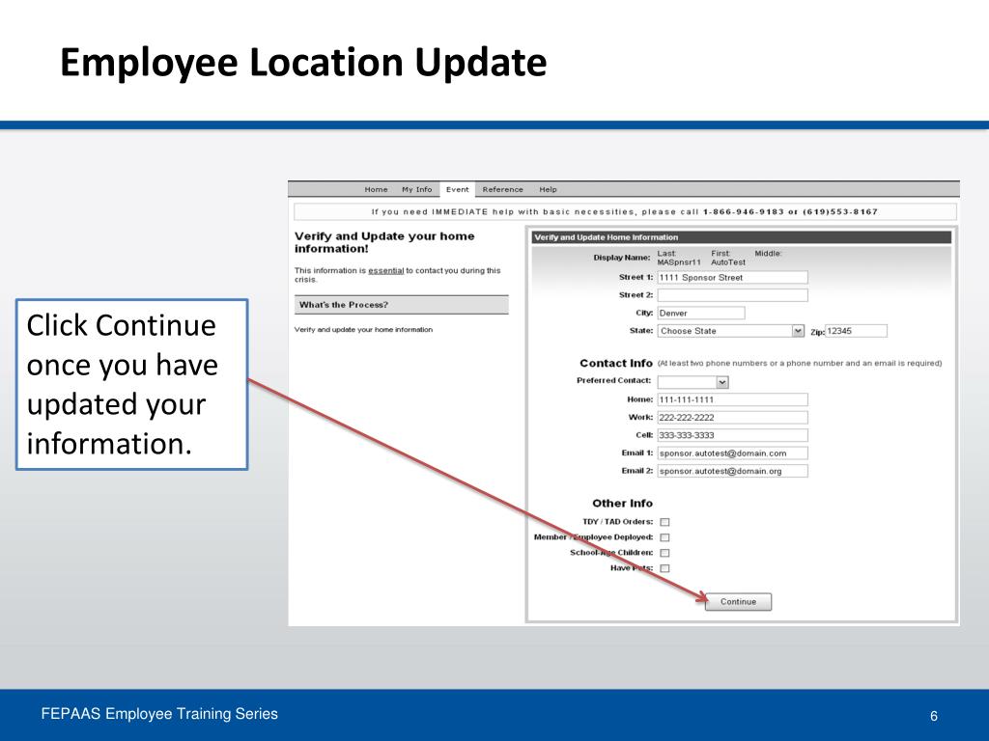Click the Work phone number field
Screen dimensions: 989x741
(x=732, y=417)
